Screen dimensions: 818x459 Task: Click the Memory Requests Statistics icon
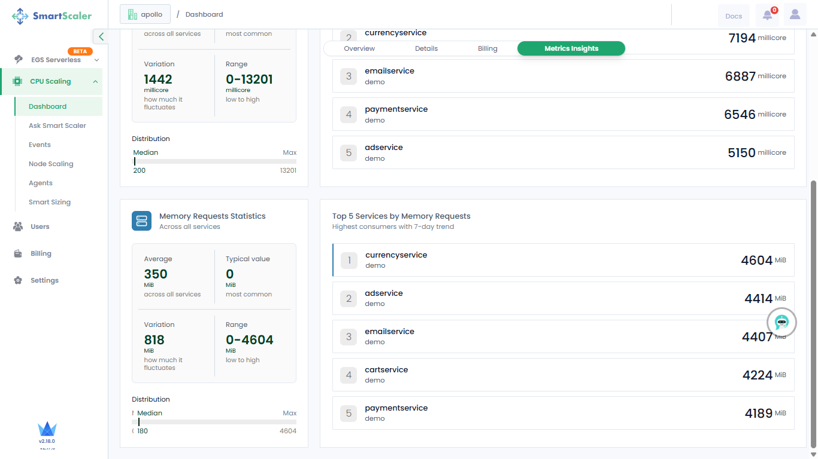click(142, 221)
